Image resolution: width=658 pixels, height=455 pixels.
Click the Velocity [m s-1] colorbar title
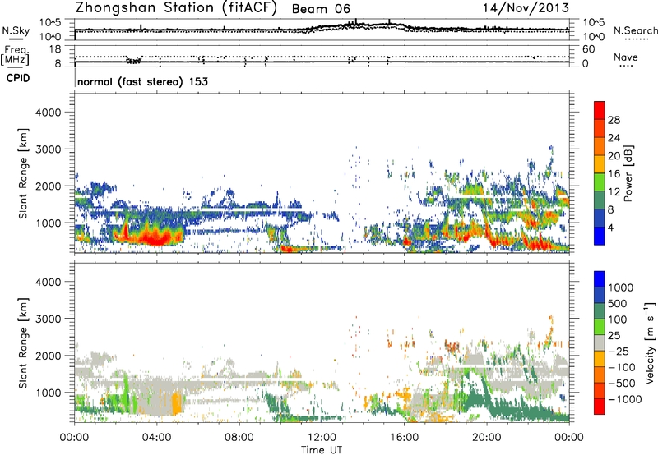click(650, 342)
